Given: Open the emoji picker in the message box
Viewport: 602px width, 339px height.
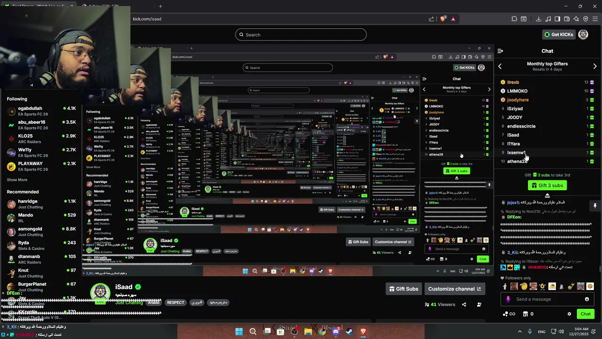Looking at the screenshot, I should coord(587,299).
